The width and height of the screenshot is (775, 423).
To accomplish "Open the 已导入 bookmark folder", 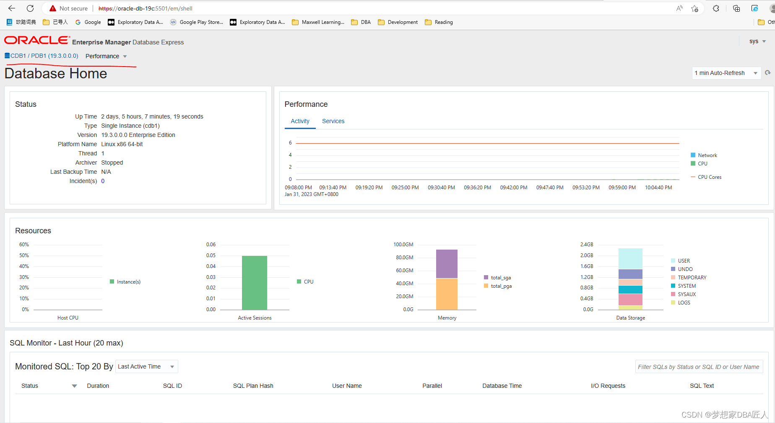I will click(x=55, y=22).
